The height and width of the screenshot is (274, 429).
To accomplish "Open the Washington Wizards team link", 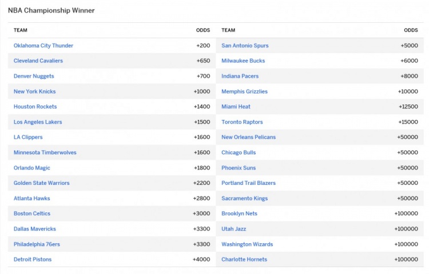I will [x=247, y=244].
